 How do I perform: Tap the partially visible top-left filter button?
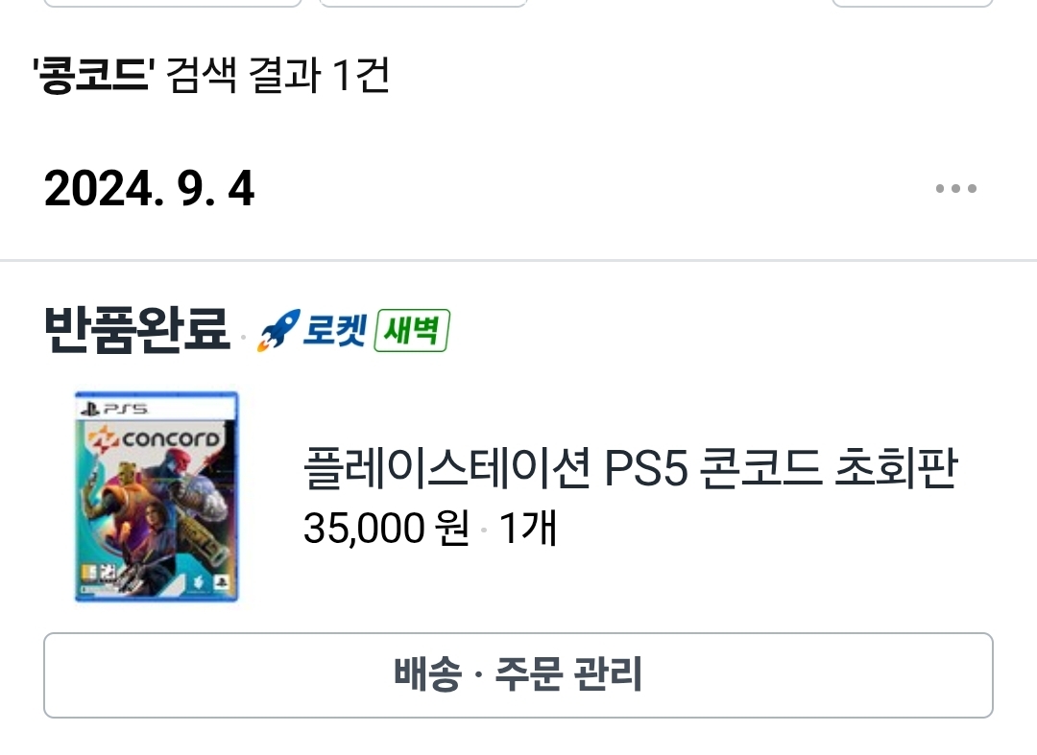(x=173, y=3)
